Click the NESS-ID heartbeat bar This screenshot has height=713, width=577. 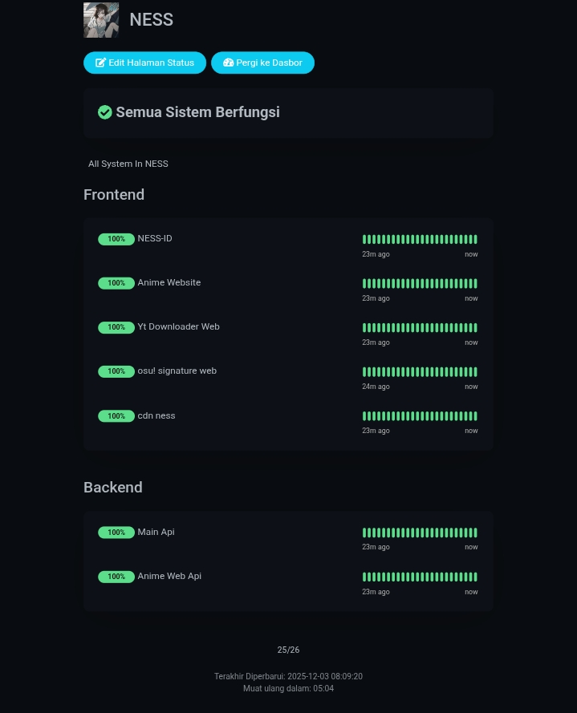click(420, 239)
